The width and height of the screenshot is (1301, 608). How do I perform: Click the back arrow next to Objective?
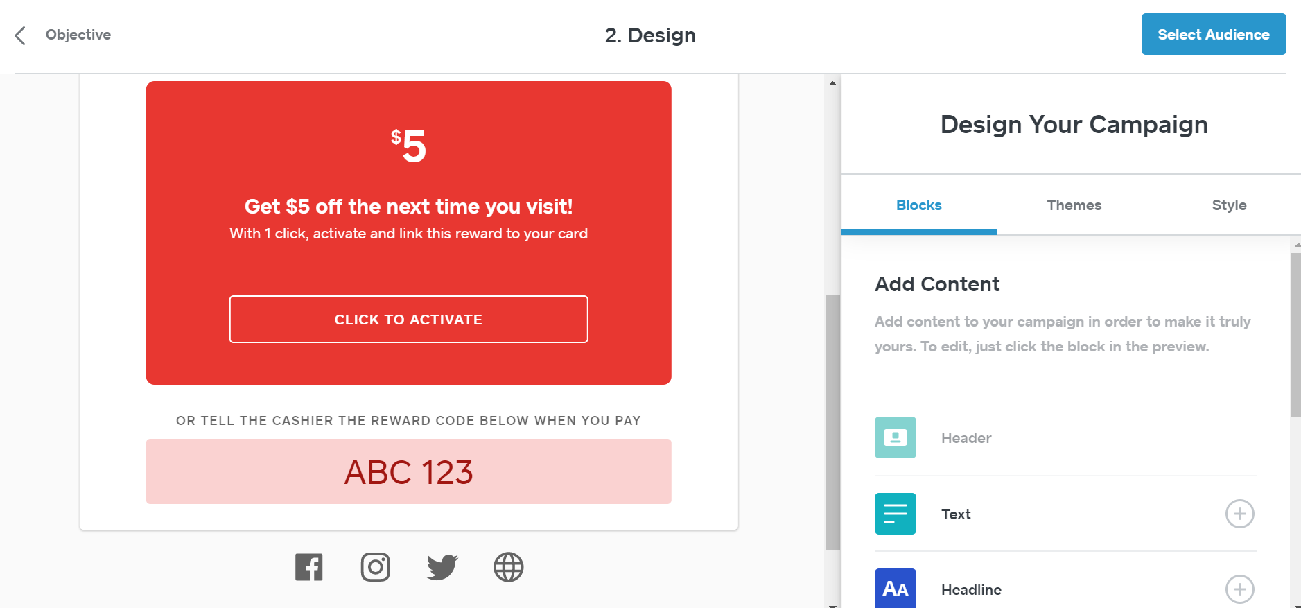click(19, 35)
